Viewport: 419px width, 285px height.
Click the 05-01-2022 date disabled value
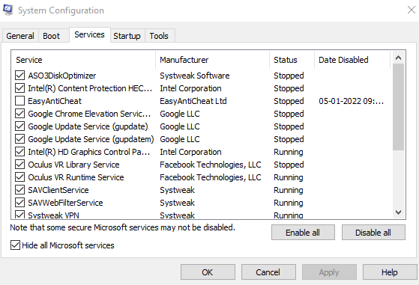(351, 101)
